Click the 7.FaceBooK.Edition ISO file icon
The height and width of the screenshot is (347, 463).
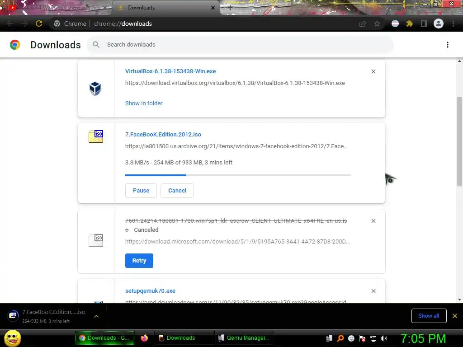pyautogui.click(x=96, y=136)
